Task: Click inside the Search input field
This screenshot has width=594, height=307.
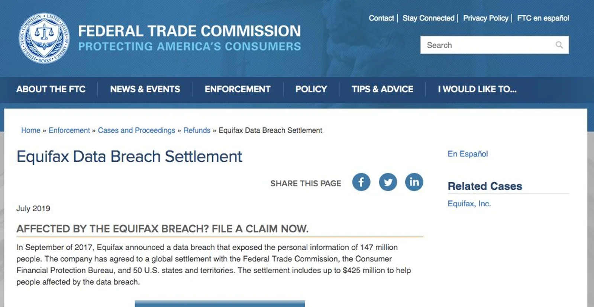Action: 494,45
